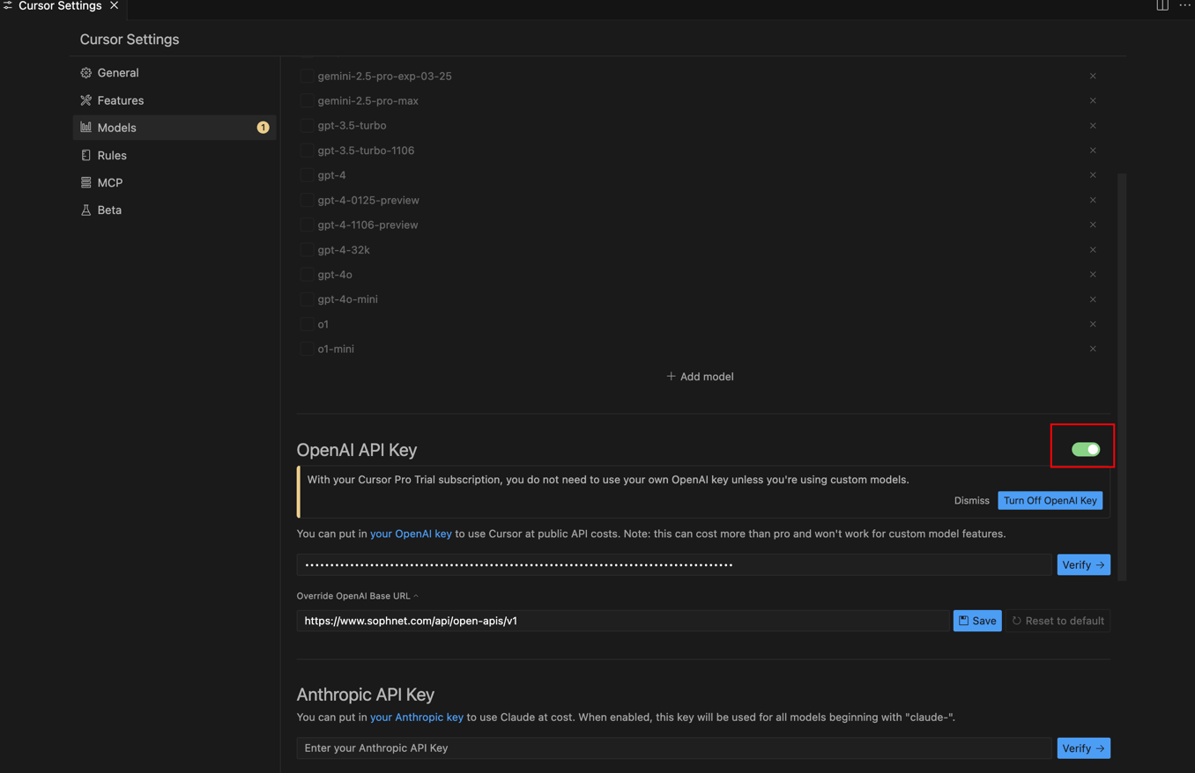
Task: Close the Cursor Settings tab
Action: click(115, 5)
